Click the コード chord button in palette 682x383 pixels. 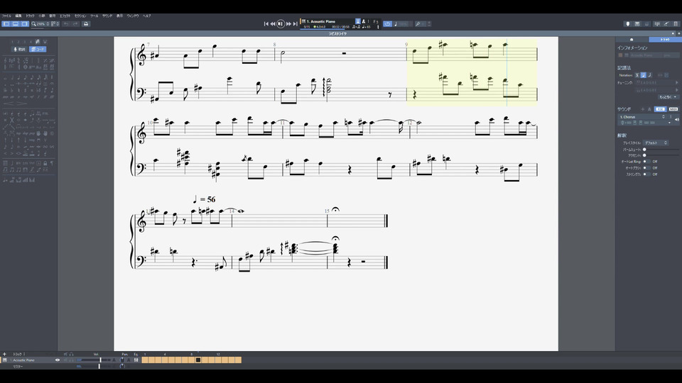tap(38, 49)
